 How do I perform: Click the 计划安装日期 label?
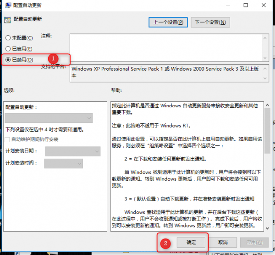pyautogui.click(x=21, y=151)
